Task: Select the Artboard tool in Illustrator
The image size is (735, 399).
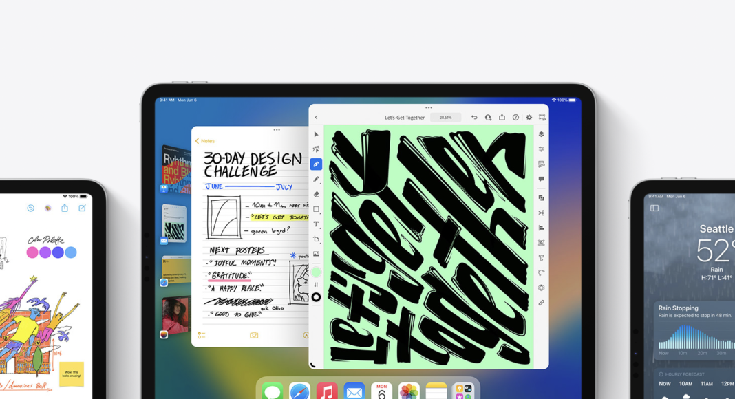Action: 317,239
